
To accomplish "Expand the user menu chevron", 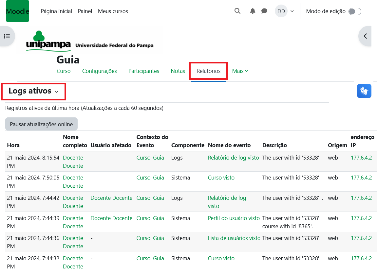I will pos(292,11).
